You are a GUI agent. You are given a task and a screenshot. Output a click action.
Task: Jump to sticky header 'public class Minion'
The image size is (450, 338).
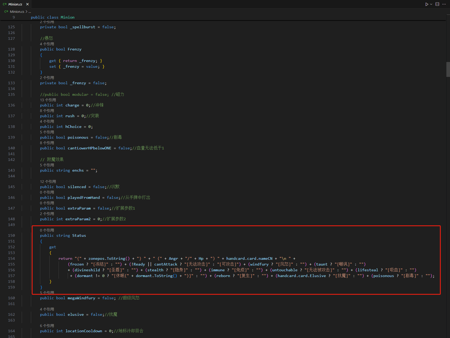click(53, 17)
